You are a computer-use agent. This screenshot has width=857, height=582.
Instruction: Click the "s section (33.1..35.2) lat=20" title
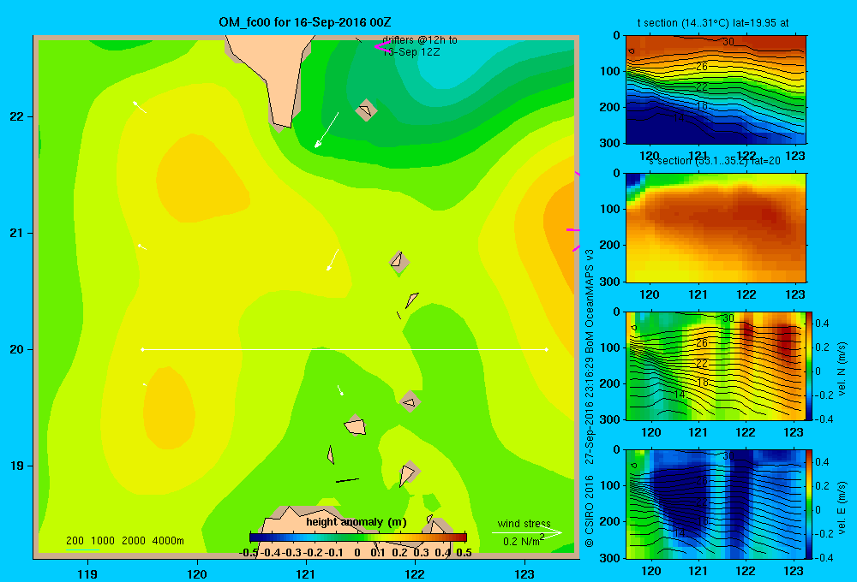click(714, 161)
